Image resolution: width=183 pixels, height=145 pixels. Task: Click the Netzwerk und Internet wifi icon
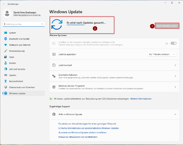click(x=6, y=45)
